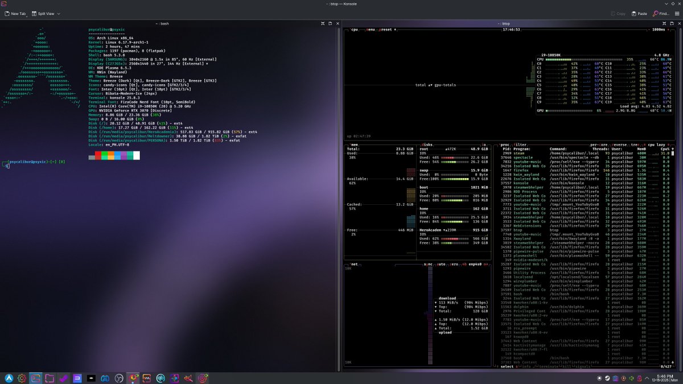The height and width of the screenshot is (384, 683).
Task: Select the spectacle process row
Action: tap(585, 158)
